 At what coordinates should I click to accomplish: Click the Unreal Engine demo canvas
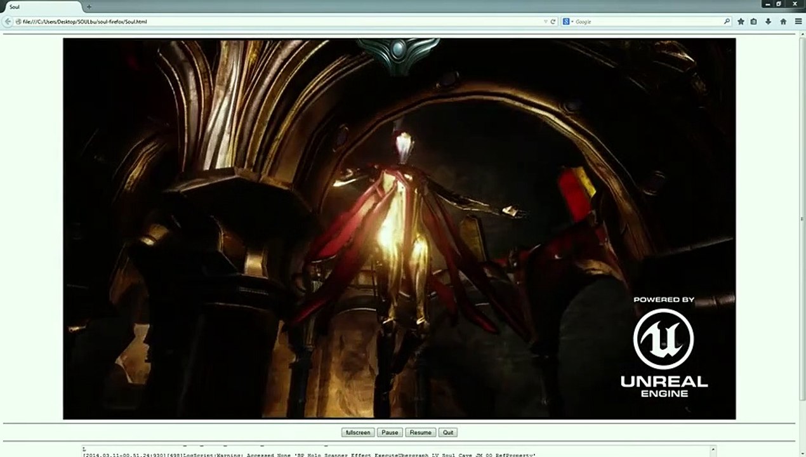point(399,228)
